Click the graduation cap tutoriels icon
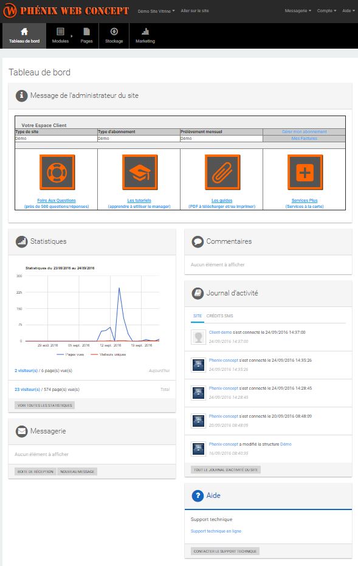Viewport: 358px width, 566px height. [x=140, y=172]
